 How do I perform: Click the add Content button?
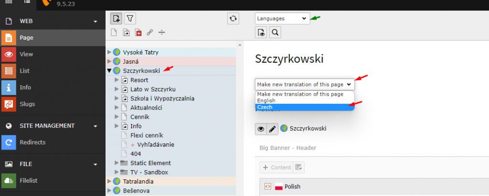tap(276, 167)
